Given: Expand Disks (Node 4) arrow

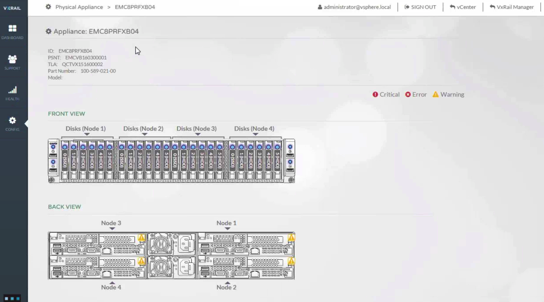Looking at the screenshot, I should pos(255,134).
